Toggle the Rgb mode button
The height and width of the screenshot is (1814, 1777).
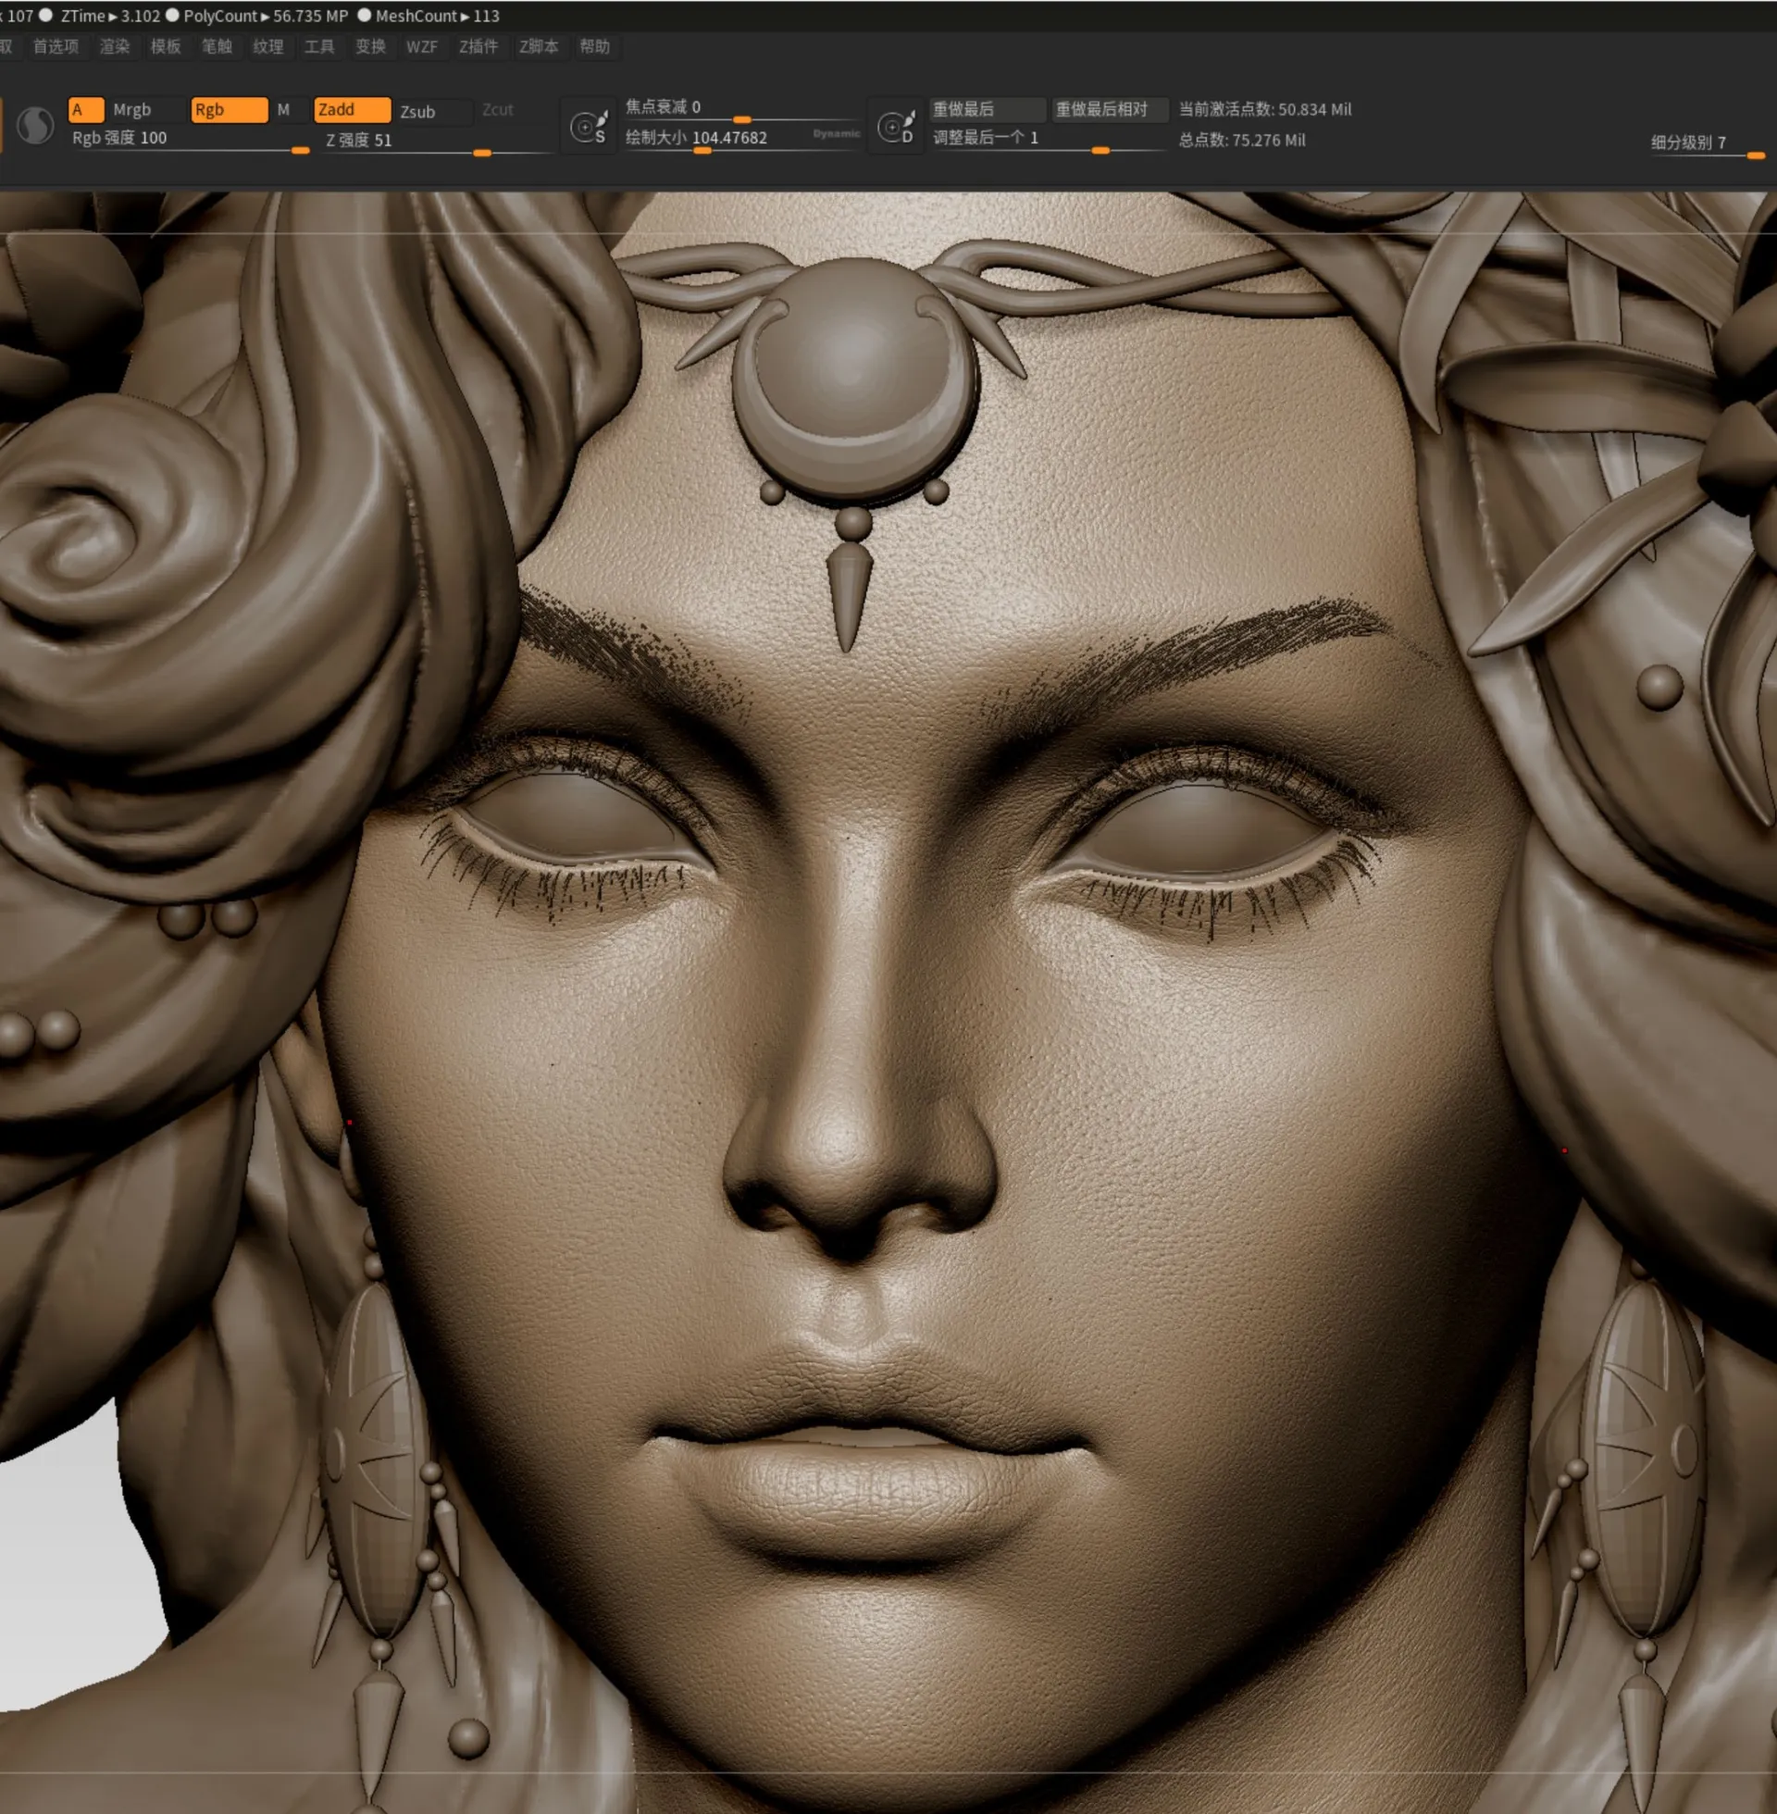pyautogui.click(x=229, y=110)
